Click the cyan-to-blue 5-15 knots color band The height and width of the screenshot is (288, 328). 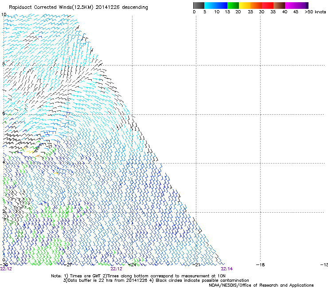tap(216, 5)
